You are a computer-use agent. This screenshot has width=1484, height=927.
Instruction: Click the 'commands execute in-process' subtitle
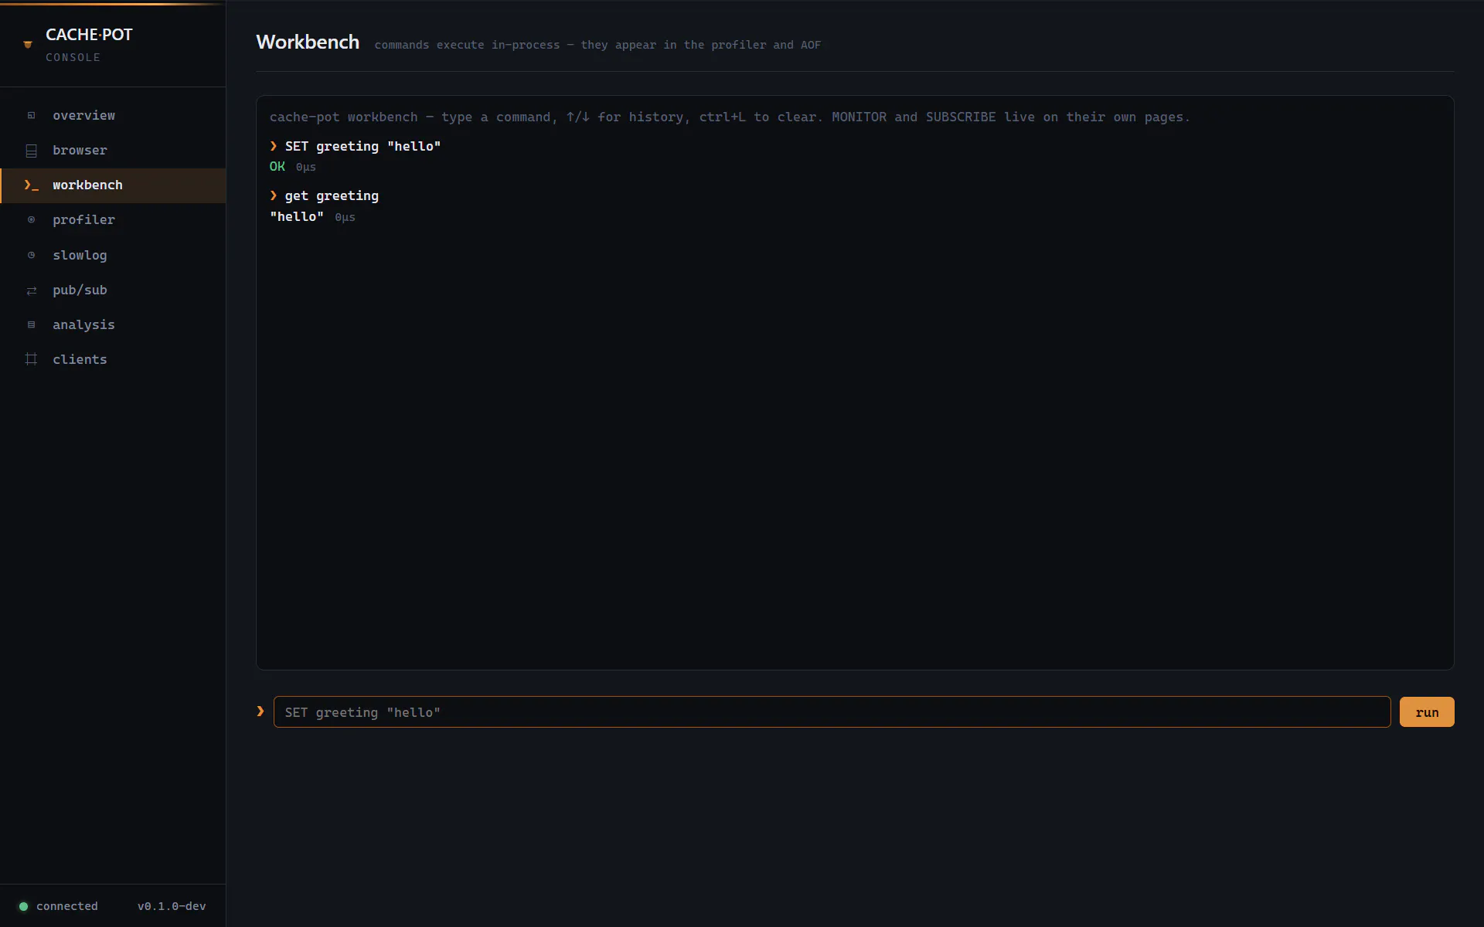[597, 45]
